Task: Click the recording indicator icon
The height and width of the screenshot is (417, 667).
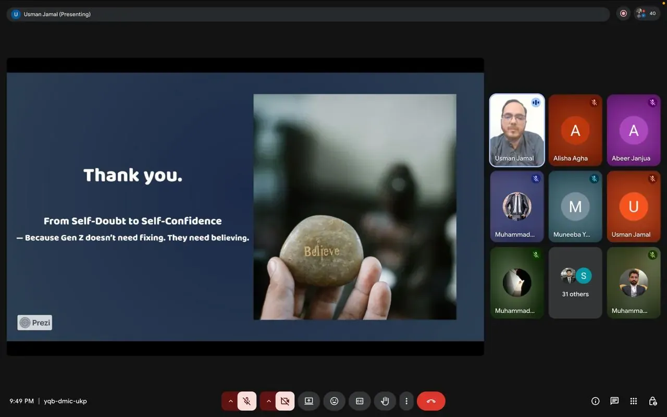Action: click(623, 14)
